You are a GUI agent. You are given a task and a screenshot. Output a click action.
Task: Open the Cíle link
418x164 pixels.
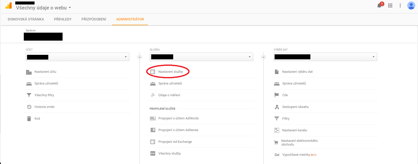[x=285, y=95]
